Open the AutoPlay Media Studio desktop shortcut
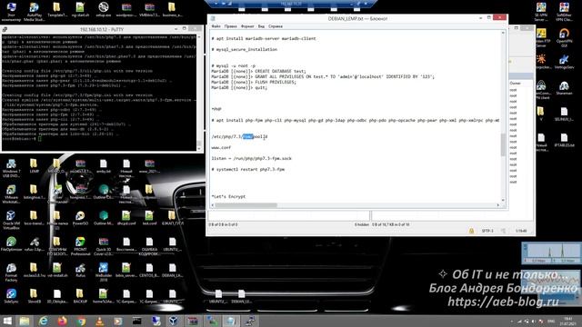 35,12
